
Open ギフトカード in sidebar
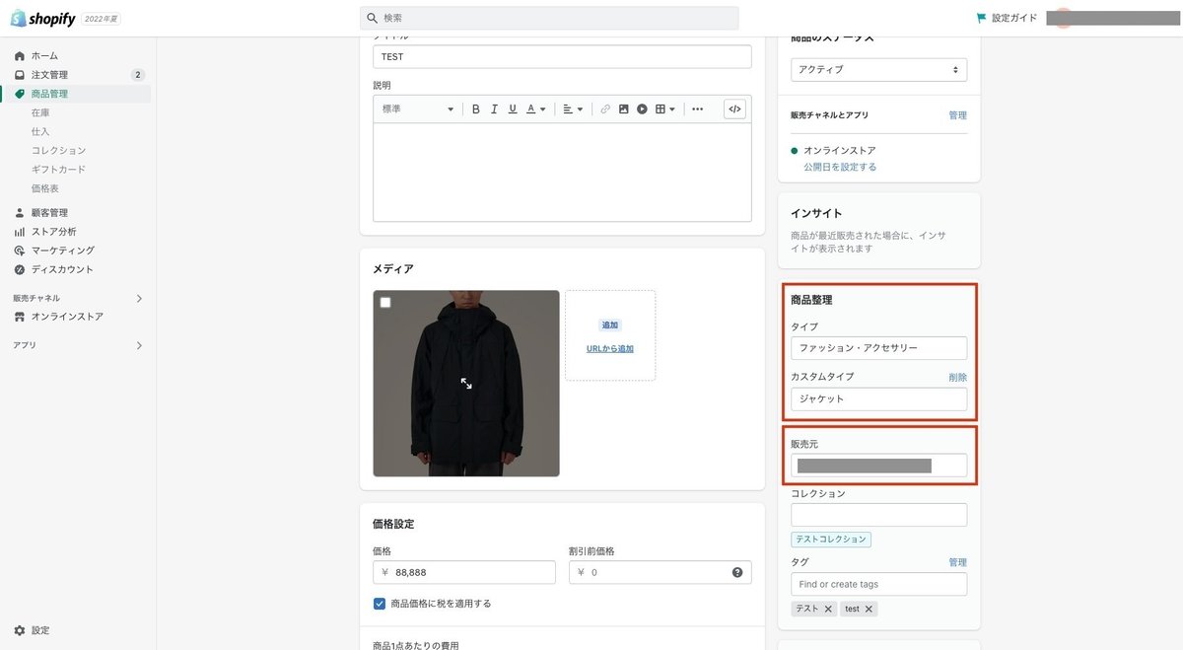pos(58,169)
